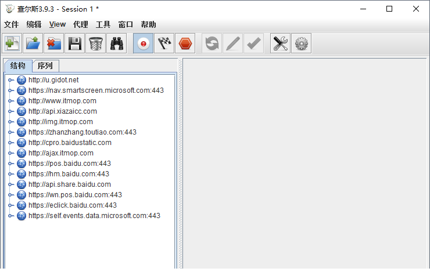Viewport: 430px width, 279px height.
Task: Open the 帮助 menu
Action: [x=148, y=24]
